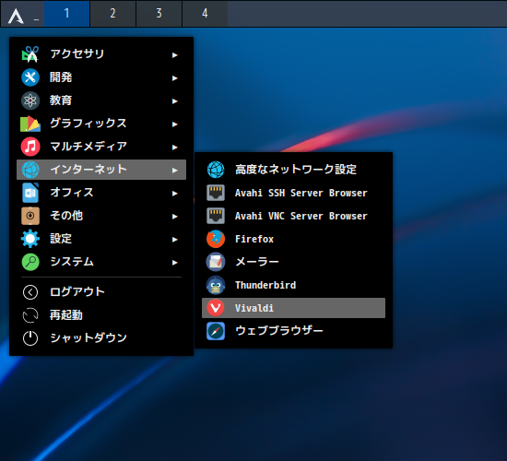Launch Firefox from the submenu
The height and width of the screenshot is (461, 507).
coord(293,239)
